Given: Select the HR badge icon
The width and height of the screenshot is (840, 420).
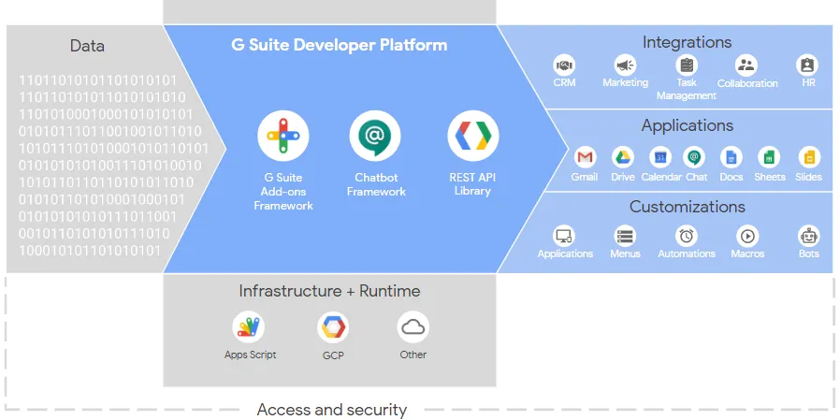Looking at the screenshot, I should pyautogui.click(x=807, y=65).
